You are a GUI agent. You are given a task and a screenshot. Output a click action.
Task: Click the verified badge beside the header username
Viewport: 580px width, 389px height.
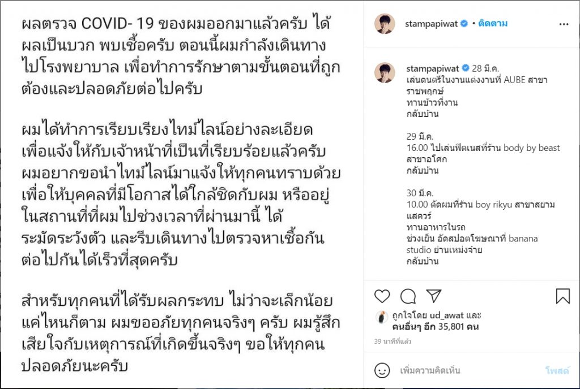point(464,24)
